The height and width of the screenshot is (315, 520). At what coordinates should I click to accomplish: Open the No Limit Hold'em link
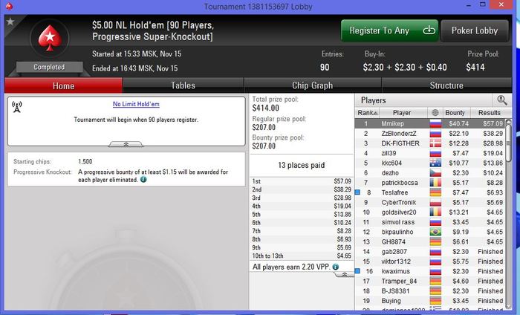click(x=136, y=104)
